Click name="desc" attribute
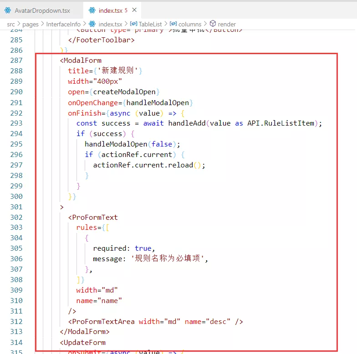Image resolution: width=357 pixels, height=354 pixels. pyautogui.click(x=208, y=322)
